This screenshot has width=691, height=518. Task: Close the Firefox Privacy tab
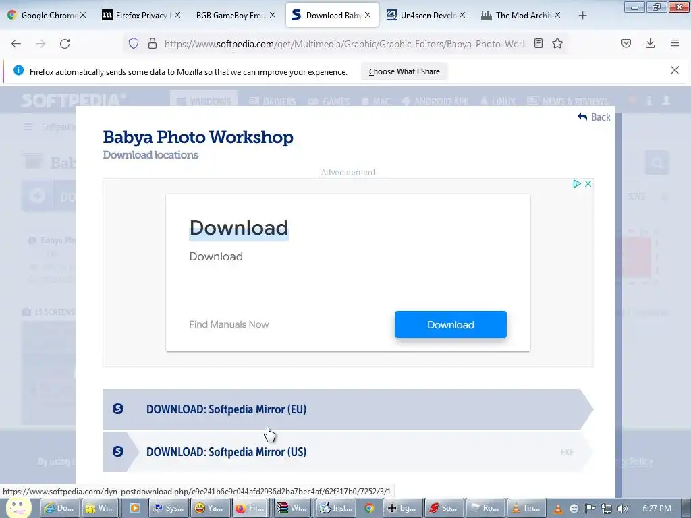pos(177,15)
